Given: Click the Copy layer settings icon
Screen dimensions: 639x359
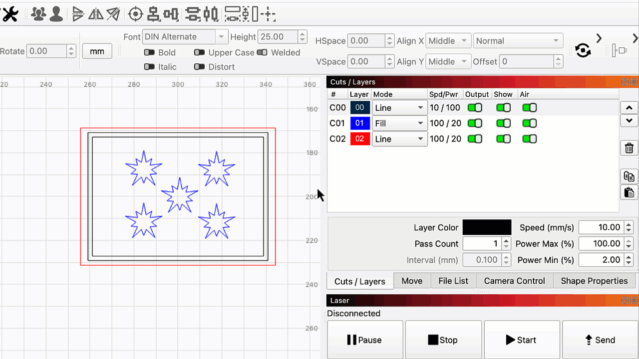Looking at the screenshot, I should [x=629, y=177].
